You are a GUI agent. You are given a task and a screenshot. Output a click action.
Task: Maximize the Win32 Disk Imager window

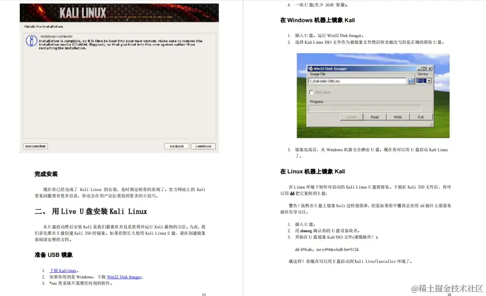(424, 69)
